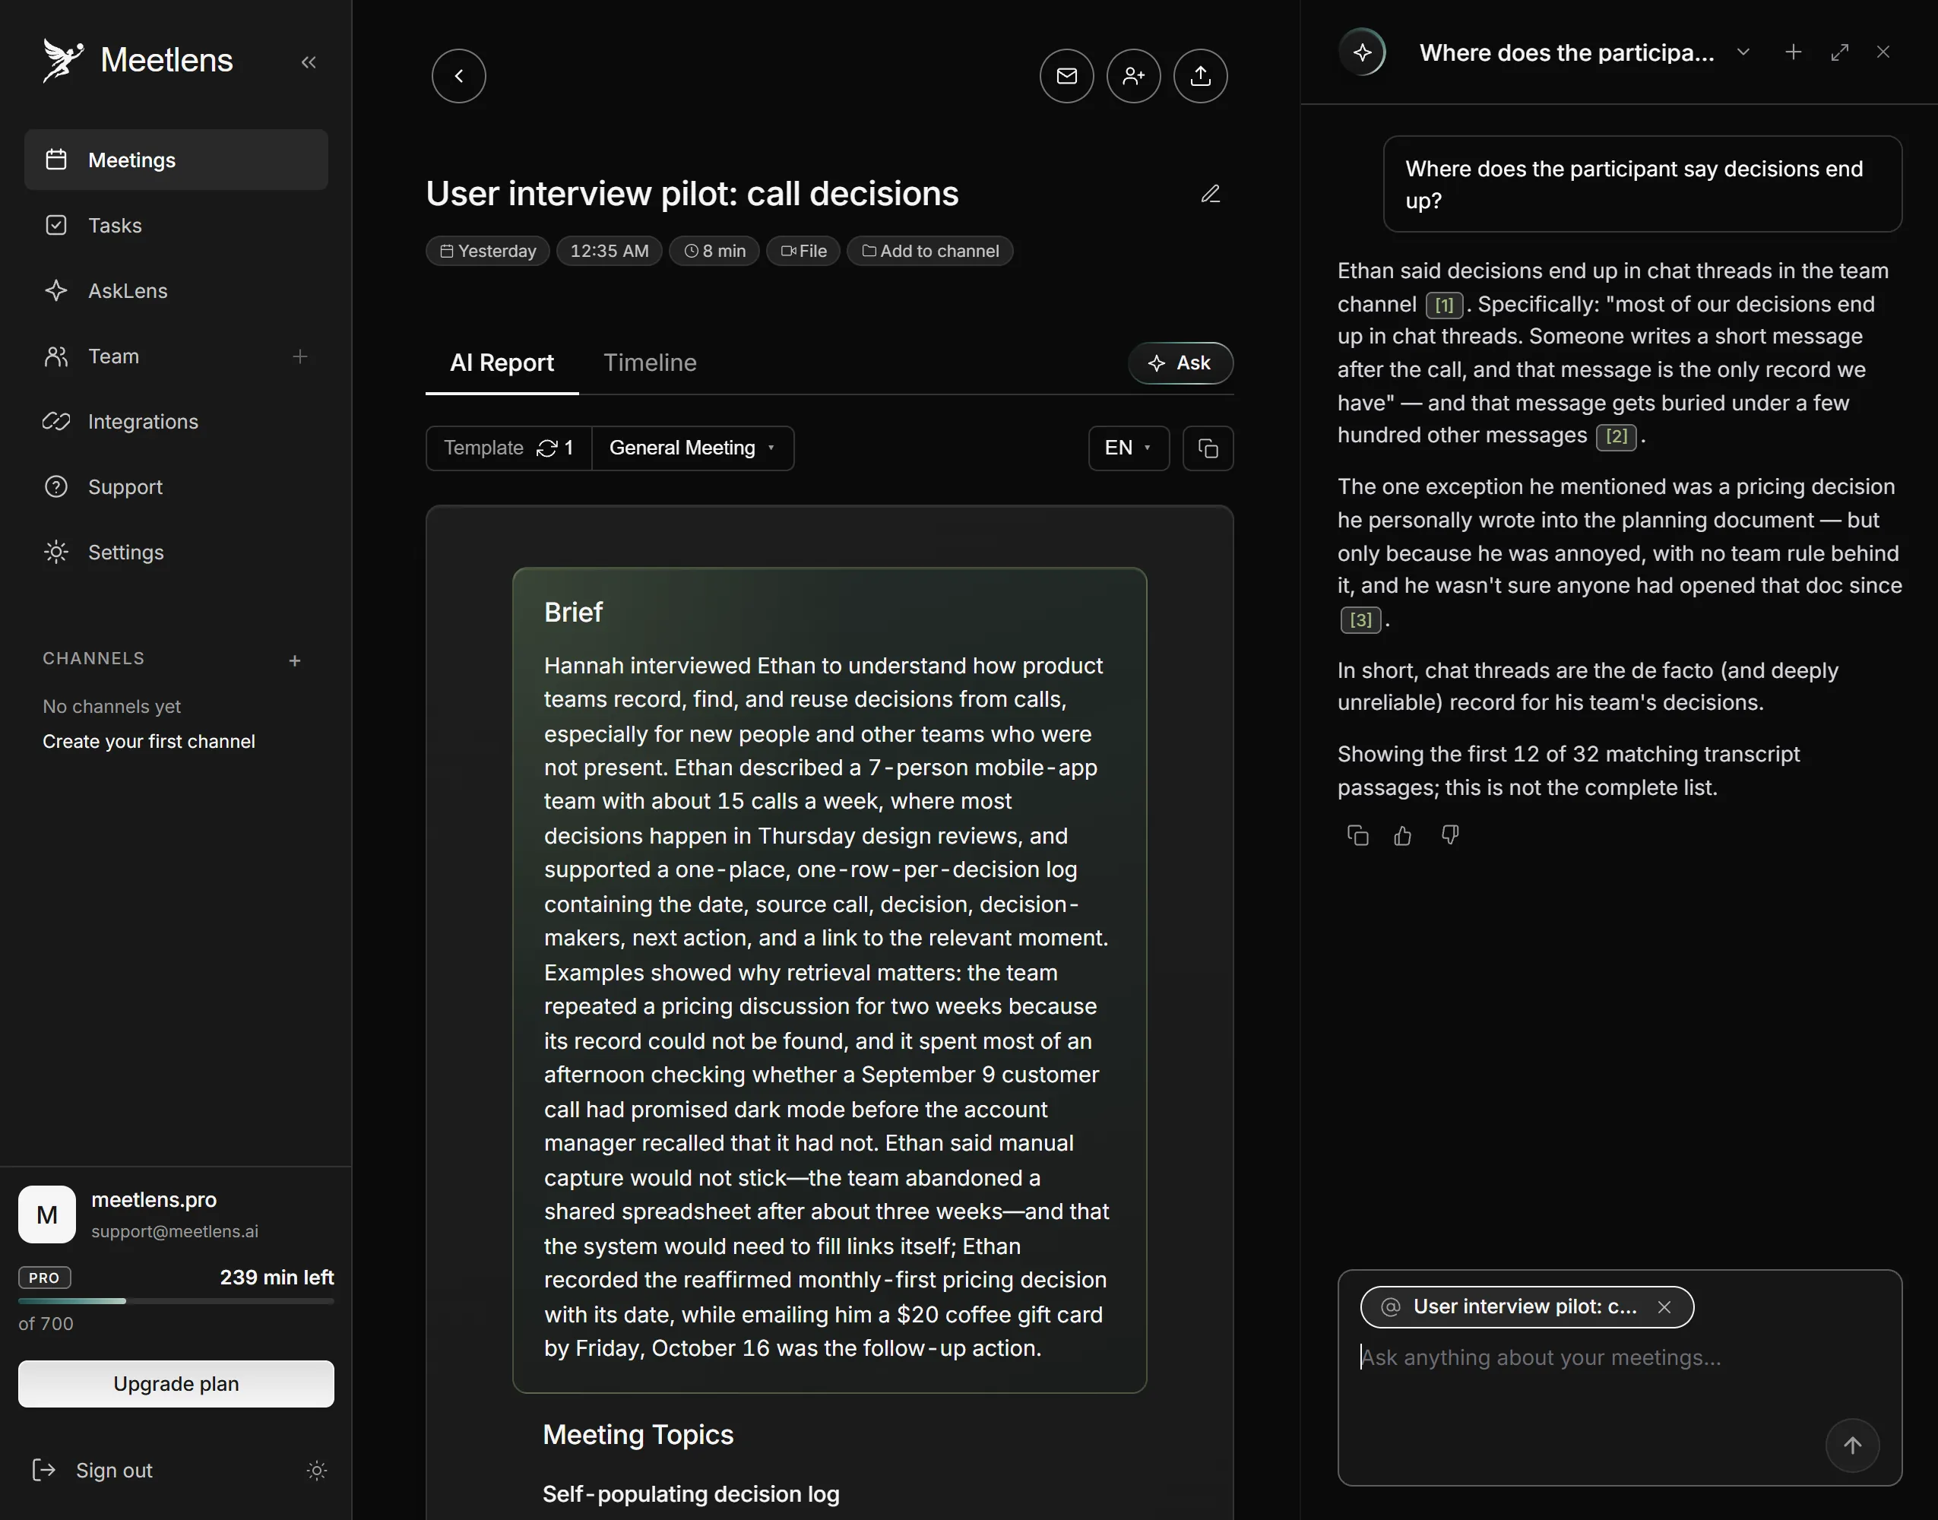Open citation reference [3]

1360,619
